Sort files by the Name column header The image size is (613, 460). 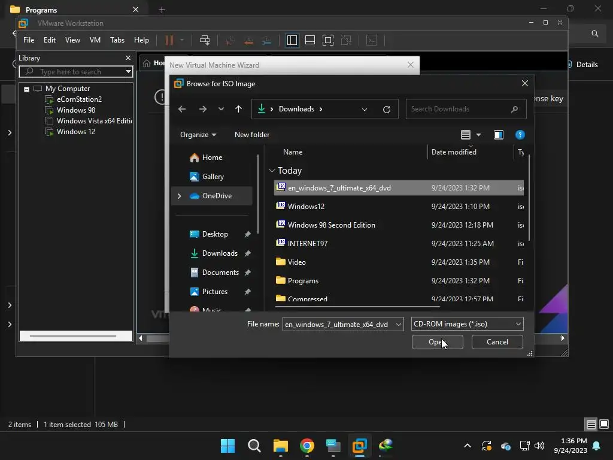coord(292,152)
